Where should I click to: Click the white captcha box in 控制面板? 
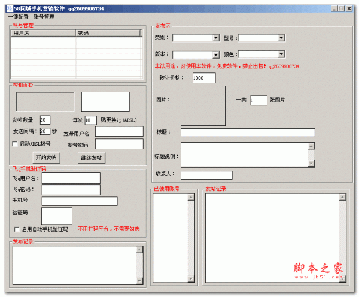(105, 102)
